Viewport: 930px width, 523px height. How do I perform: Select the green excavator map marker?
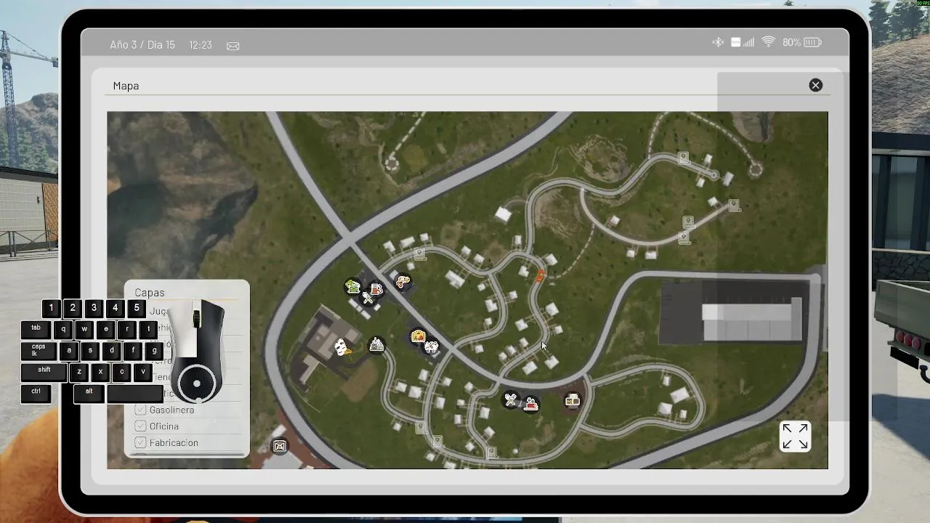(353, 286)
